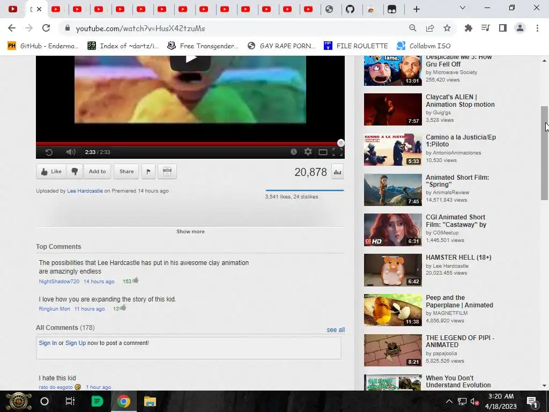This screenshot has width=549, height=412.
Task: Replay the video with the replay icon
Action: 49,152
